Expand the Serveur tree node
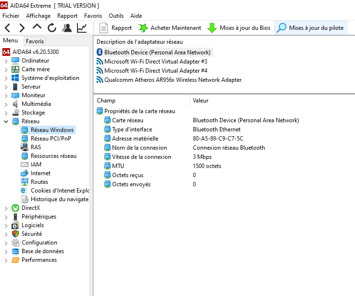 click(6, 87)
